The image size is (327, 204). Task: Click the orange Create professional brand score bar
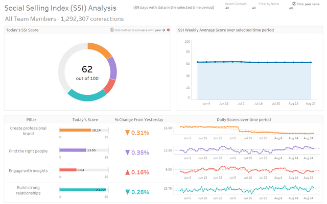(x=76, y=130)
